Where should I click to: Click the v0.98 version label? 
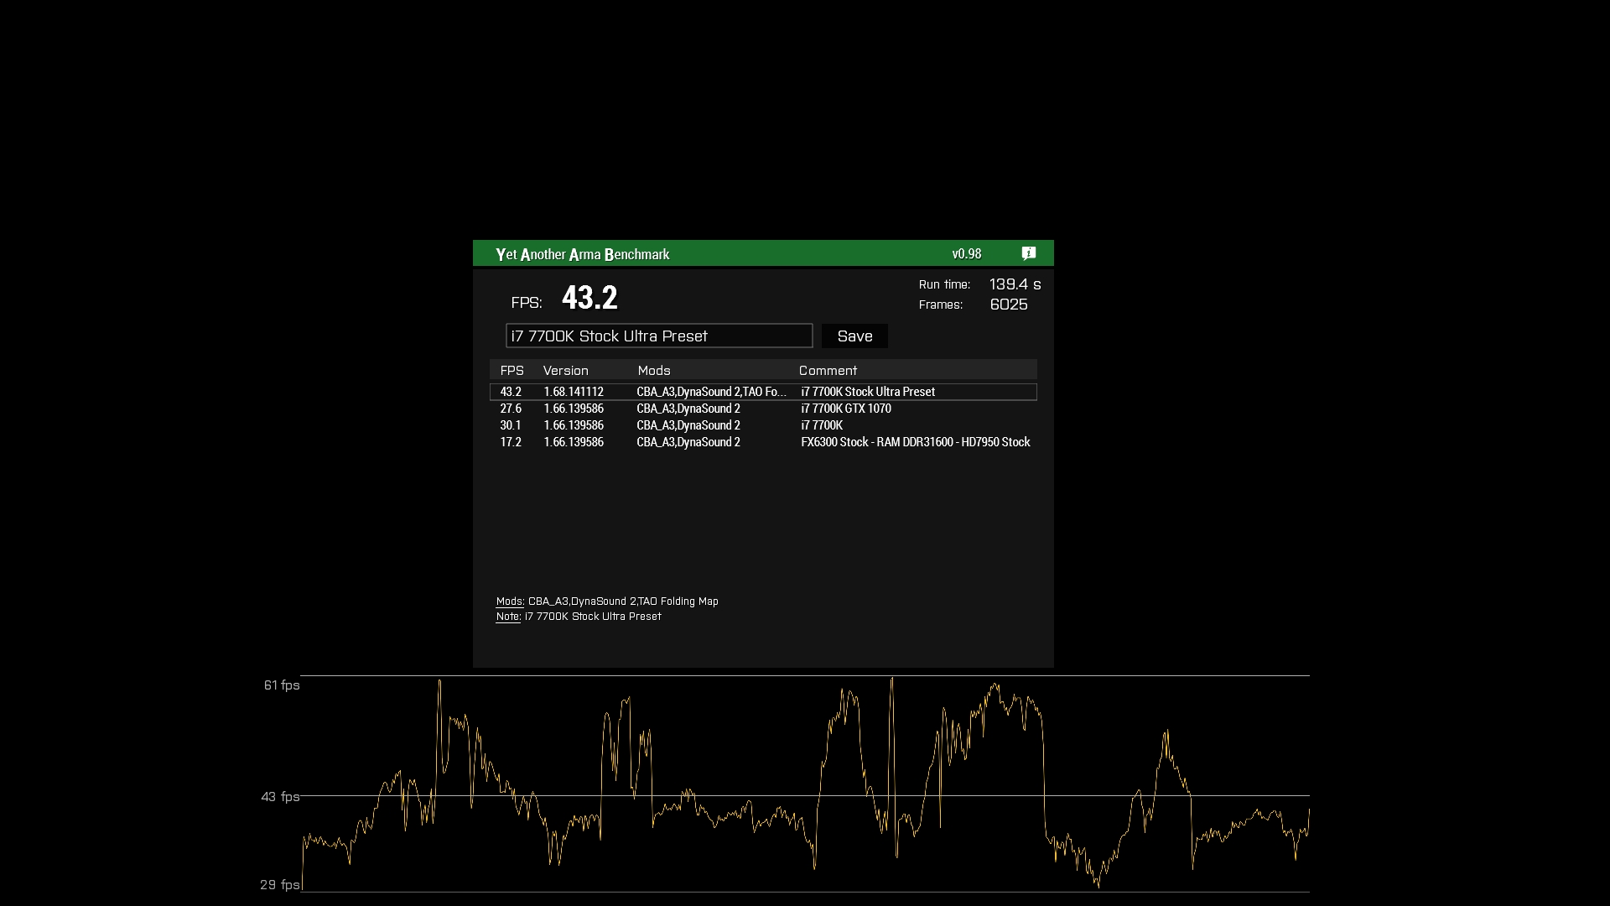click(966, 253)
